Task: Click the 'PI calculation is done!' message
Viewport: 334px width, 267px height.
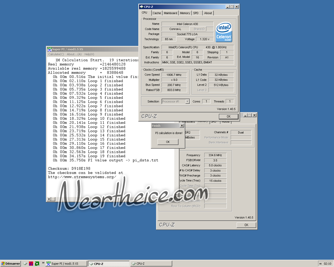Action: coord(169,133)
